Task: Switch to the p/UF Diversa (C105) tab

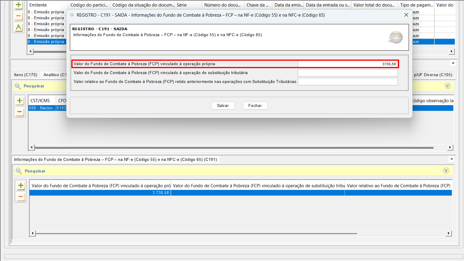Action: click(433, 75)
